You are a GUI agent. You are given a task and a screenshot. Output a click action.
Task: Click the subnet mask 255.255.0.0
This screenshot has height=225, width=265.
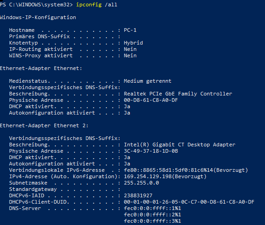pyautogui.click(x=141, y=183)
